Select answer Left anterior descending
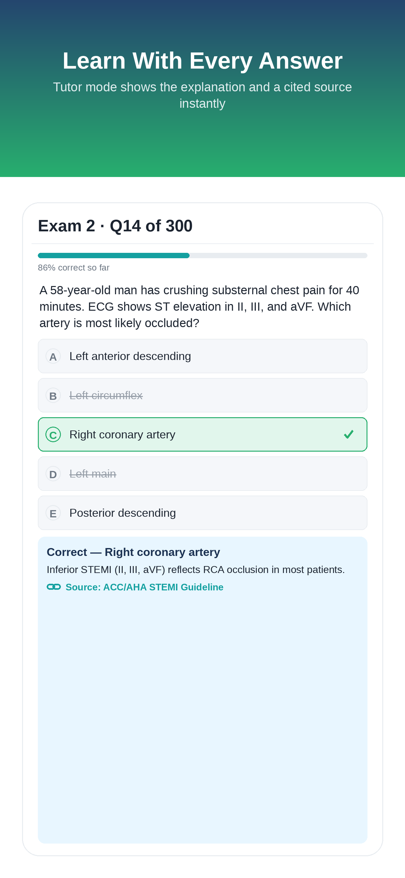Viewport: 405px width, 878px height. pos(202,356)
